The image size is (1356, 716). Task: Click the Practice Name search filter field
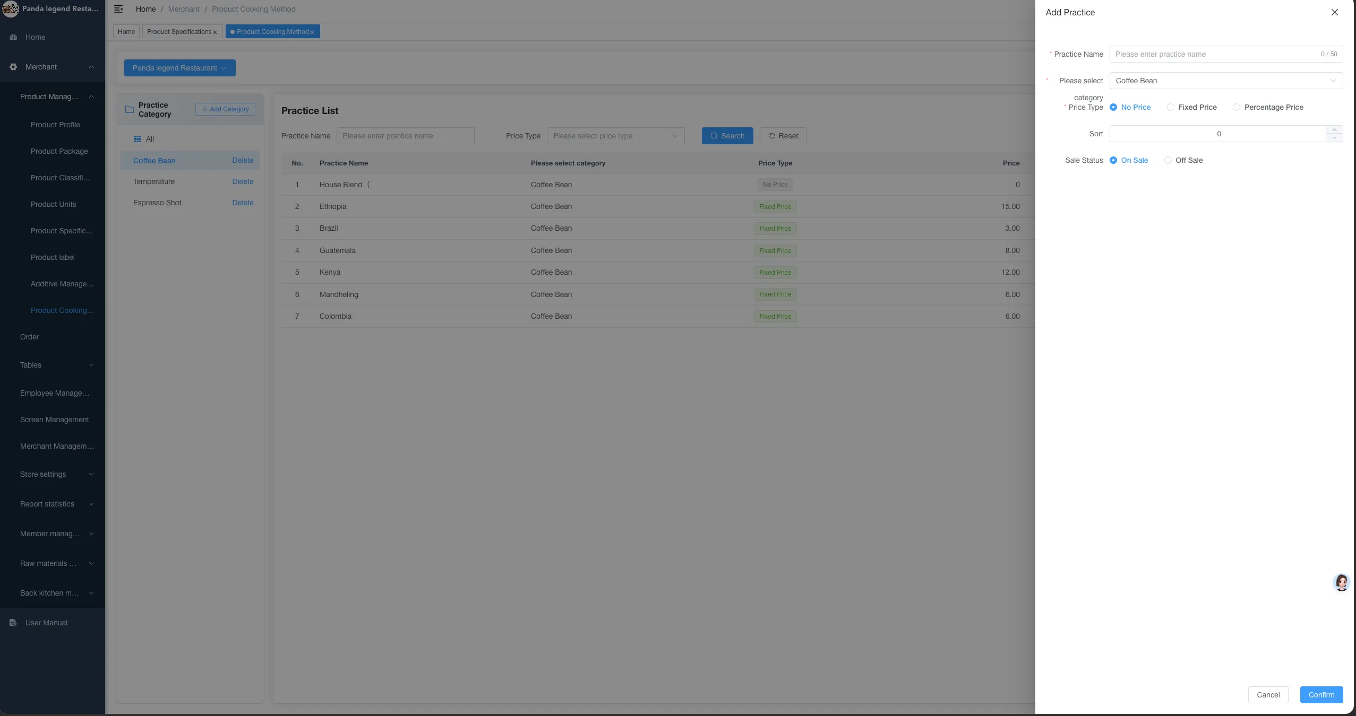pos(406,136)
